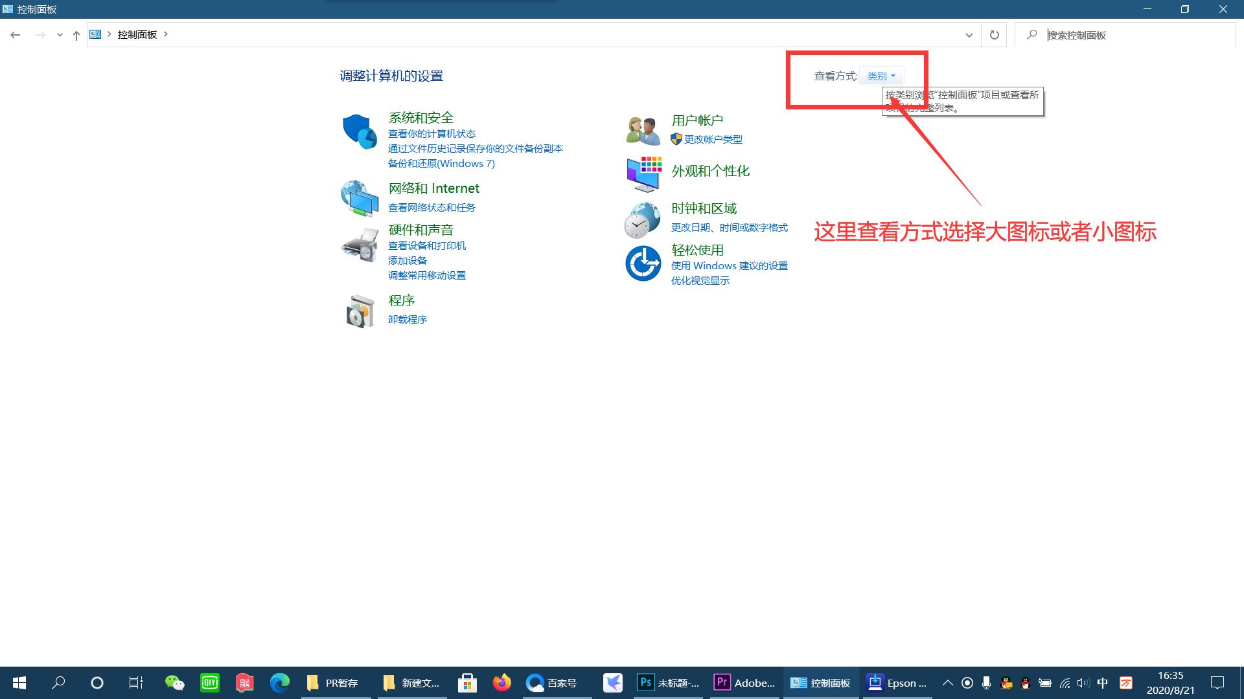Open address bar history dropdown

968,34
